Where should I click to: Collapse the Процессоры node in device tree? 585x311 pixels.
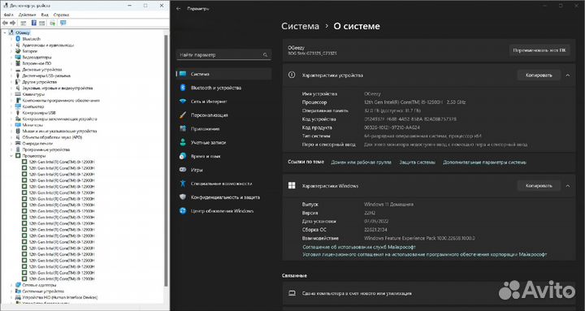[x=11, y=156]
